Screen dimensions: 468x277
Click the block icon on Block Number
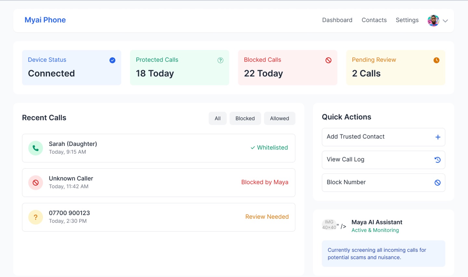pos(437,183)
